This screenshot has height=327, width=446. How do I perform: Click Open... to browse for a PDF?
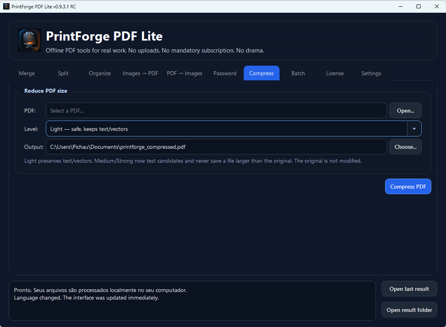[x=405, y=111]
